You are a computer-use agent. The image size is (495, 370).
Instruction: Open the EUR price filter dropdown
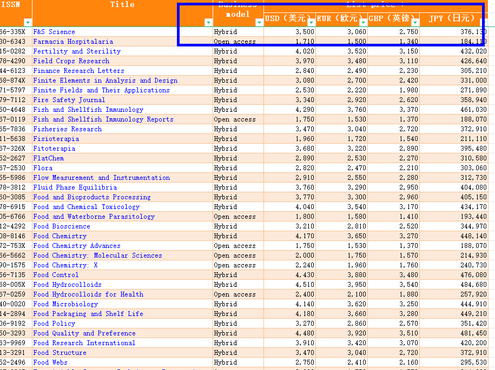(x=363, y=23)
